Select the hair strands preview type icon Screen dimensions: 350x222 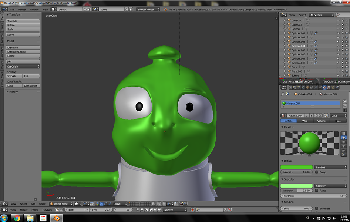[x=344, y=150]
